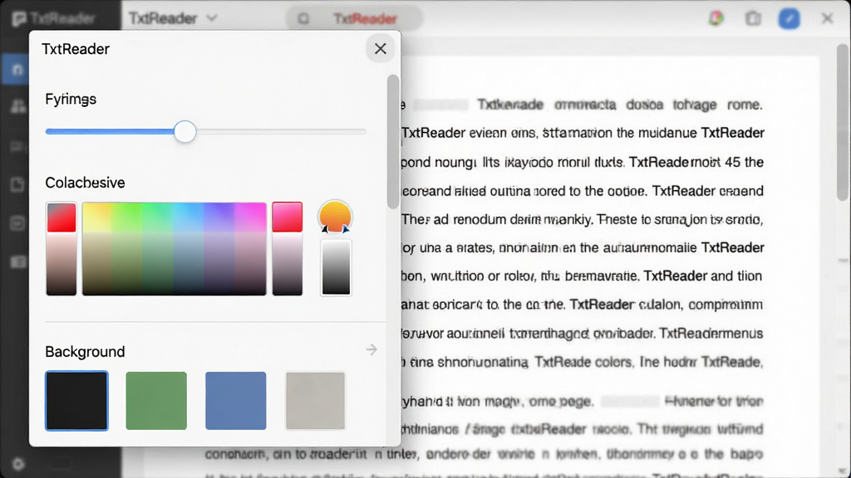Image resolution: width=851 pixels, height=478 pixels.
Task: Expand Background options with the arrow
Action: 371,349
